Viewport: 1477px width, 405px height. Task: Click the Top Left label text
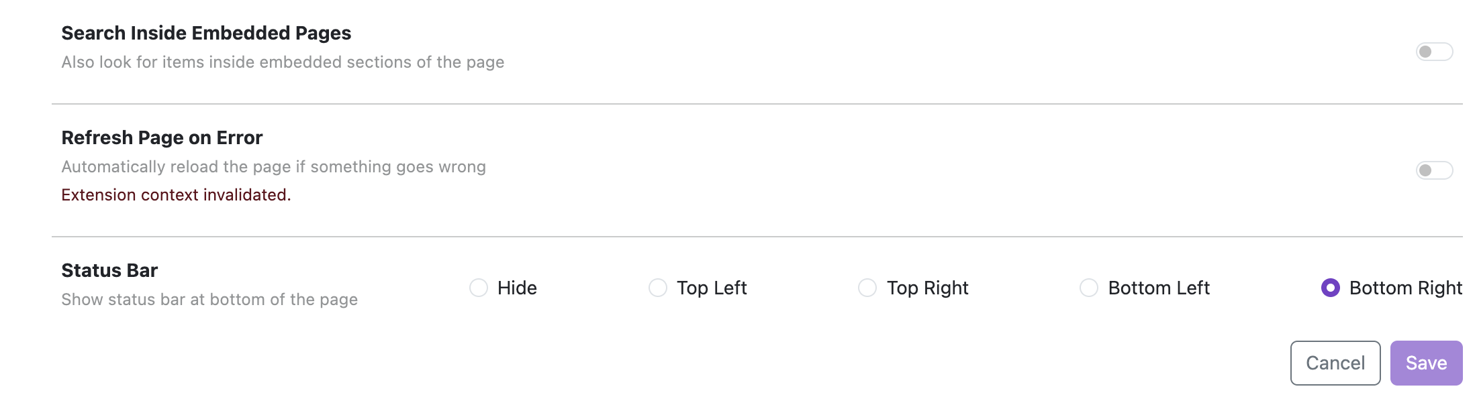712,288
